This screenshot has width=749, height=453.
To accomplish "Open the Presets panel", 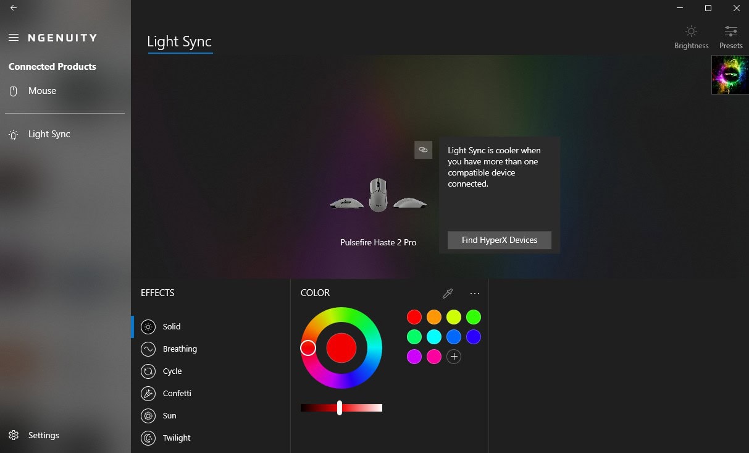I will coord(730,37).
